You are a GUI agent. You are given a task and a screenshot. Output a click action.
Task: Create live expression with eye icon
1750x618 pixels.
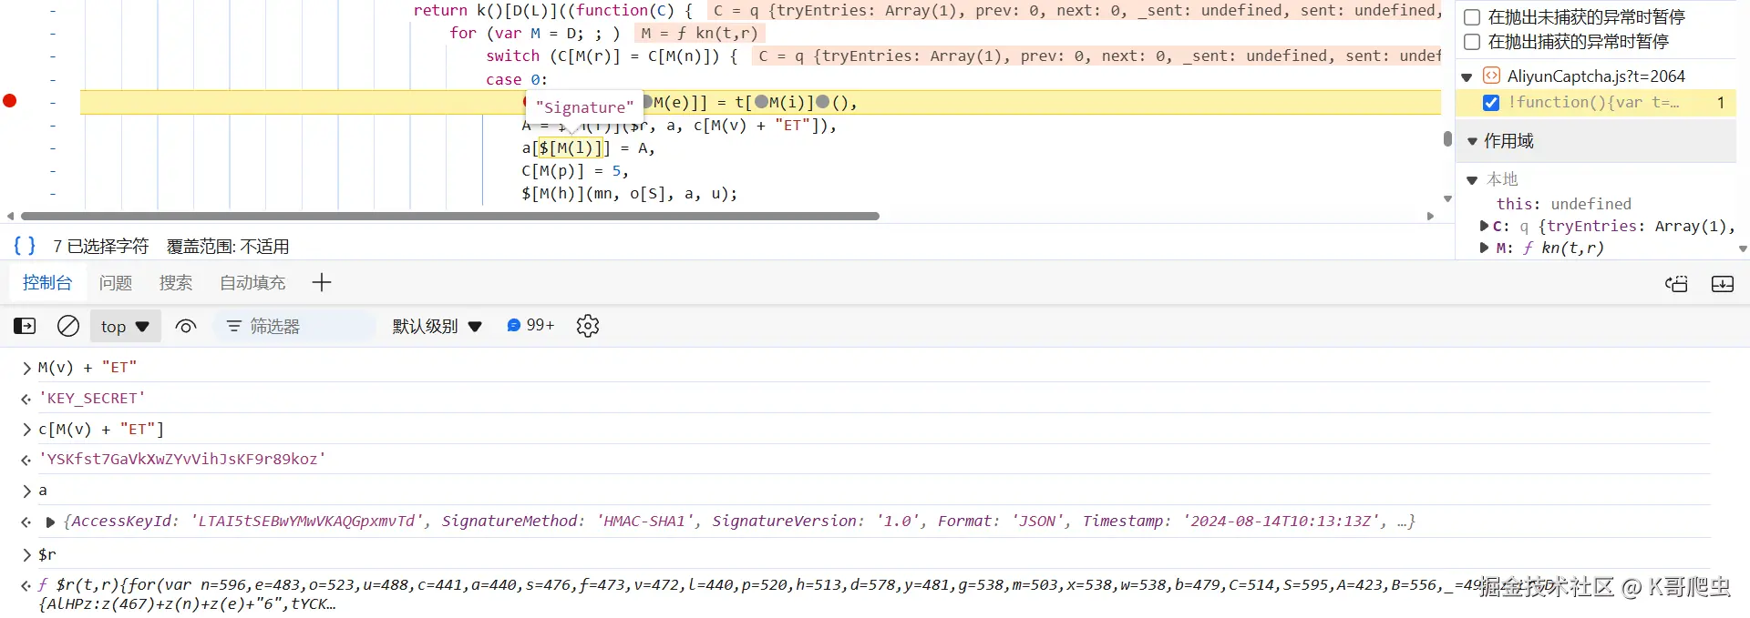click(x=186, y=326)
